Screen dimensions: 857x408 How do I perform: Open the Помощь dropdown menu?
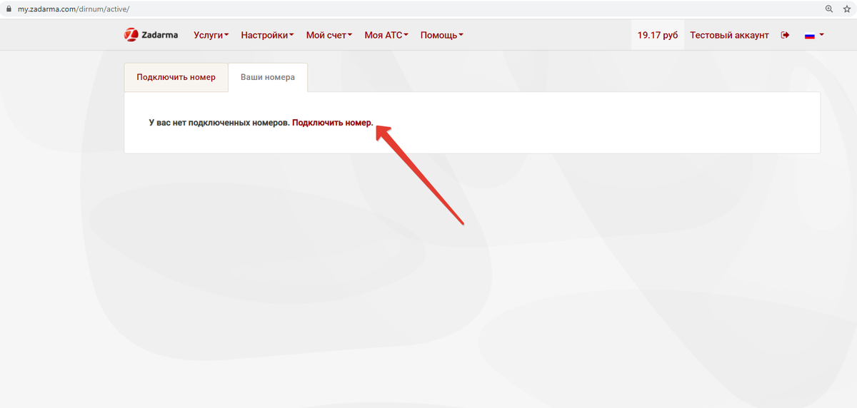tap(442, 35)
